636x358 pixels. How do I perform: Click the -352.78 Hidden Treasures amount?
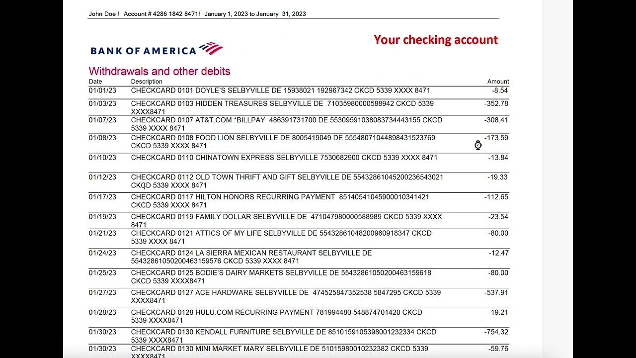click(x=496, y=103)
